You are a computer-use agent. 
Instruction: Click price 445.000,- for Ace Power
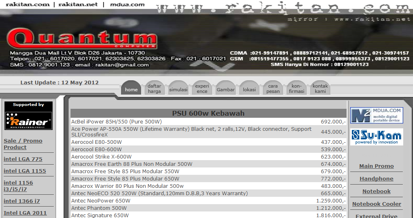(x=333, y=132)
